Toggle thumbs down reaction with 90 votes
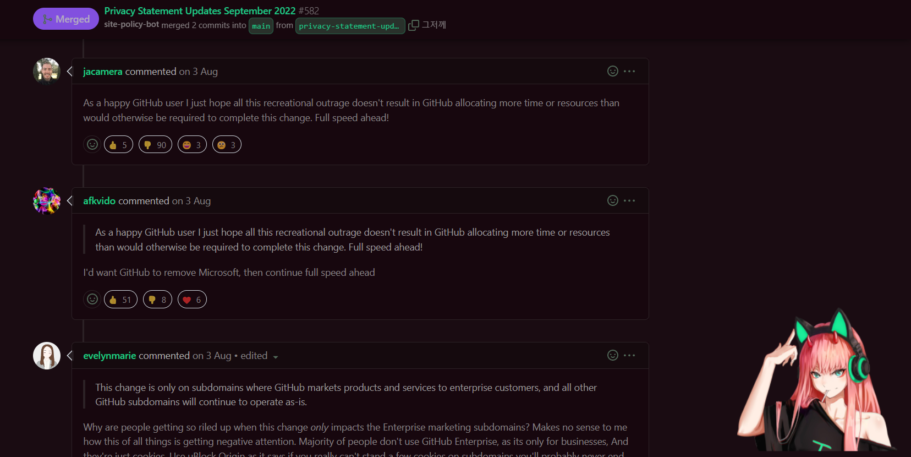This screenshot has width=911, height=457. 155,144
